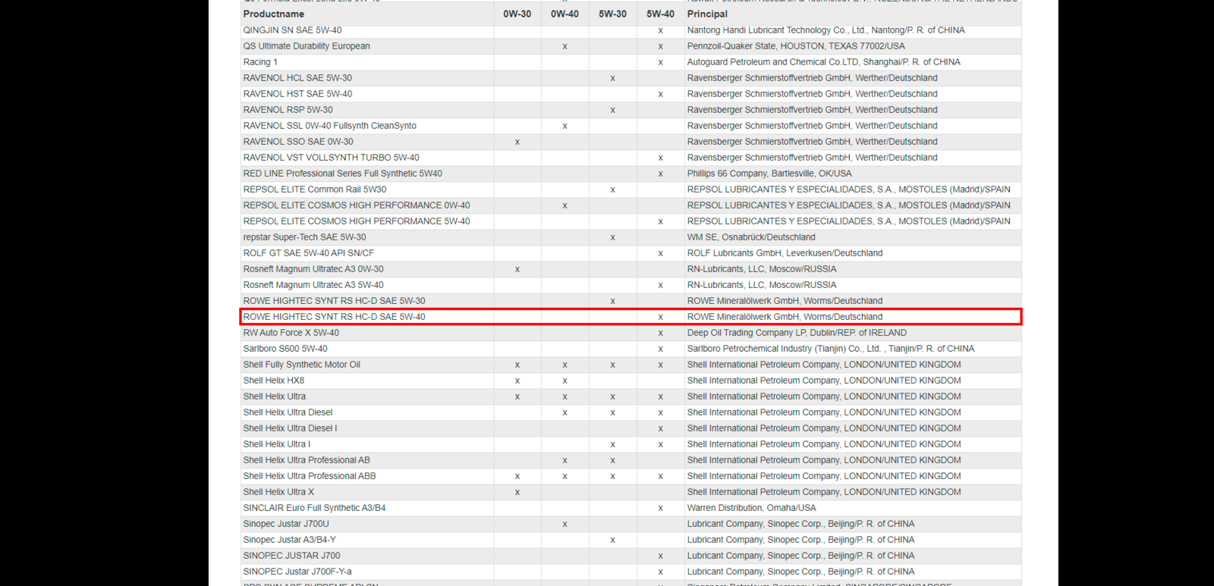Click the Shell Helix Ultra product name
Screen dimensions: 1214x586
click(274, 396)
